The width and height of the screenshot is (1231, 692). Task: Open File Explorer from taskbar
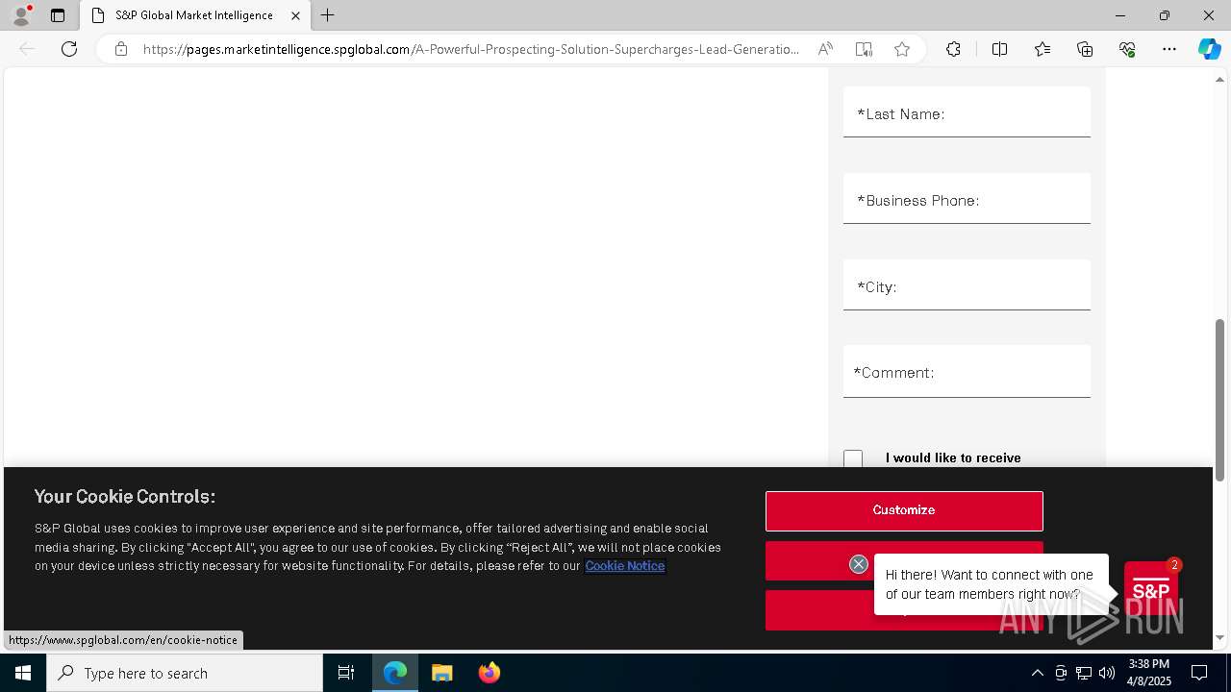coord(442,673)
